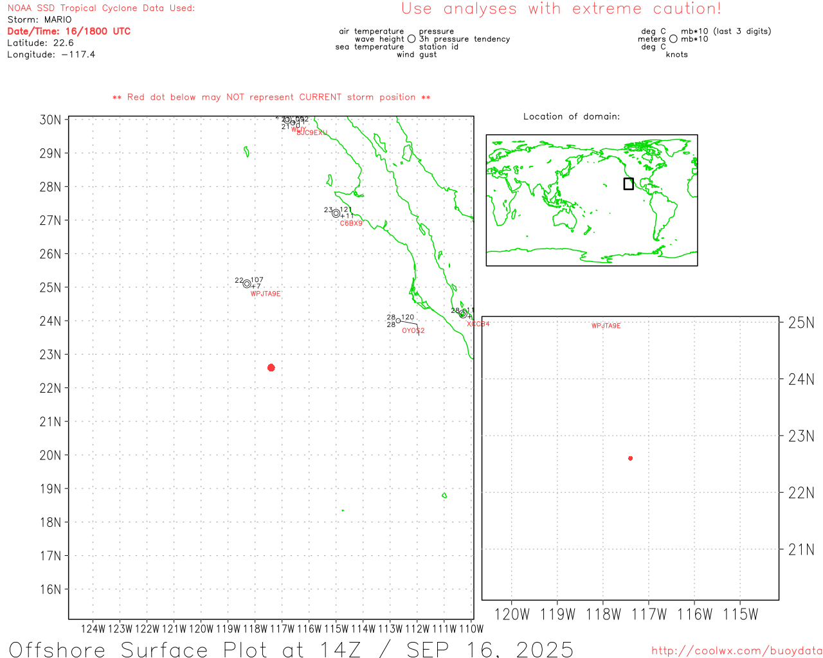Click Socorro island outline near 19N

click(x=444, y=495)
